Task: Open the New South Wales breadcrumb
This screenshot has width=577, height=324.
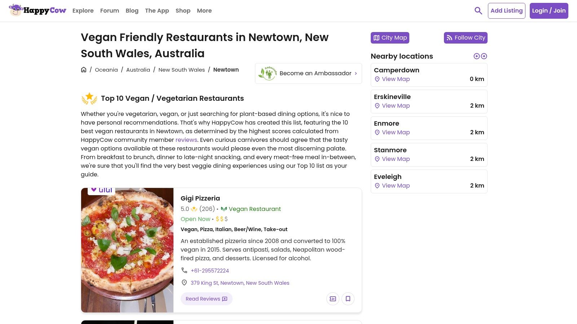Action: [181, 70]
